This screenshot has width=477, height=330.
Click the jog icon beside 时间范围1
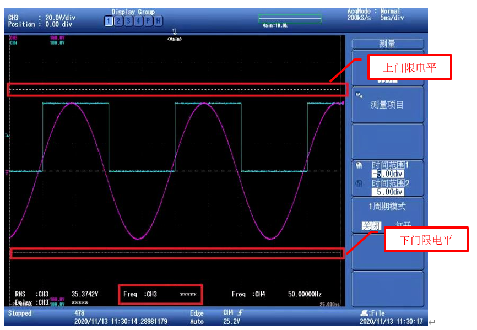point(360,165)
